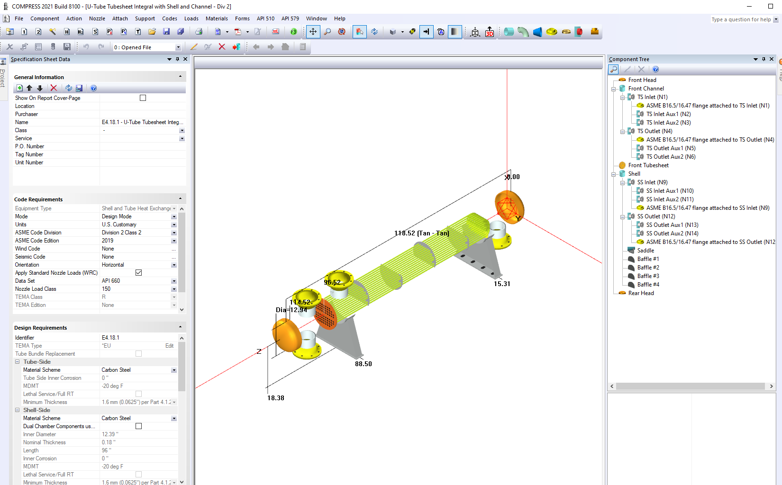Click the Edit link for TEMA Type
The image size is (782, 485).
coord(169,346)
